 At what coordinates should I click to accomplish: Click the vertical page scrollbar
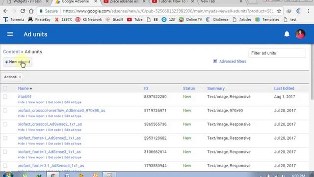(312, 72)
